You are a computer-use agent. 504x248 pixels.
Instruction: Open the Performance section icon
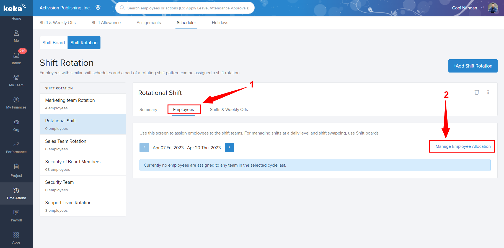pos(16,144)
